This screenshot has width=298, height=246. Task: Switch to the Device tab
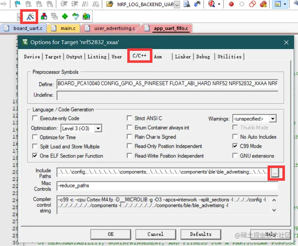click(32, 57)
